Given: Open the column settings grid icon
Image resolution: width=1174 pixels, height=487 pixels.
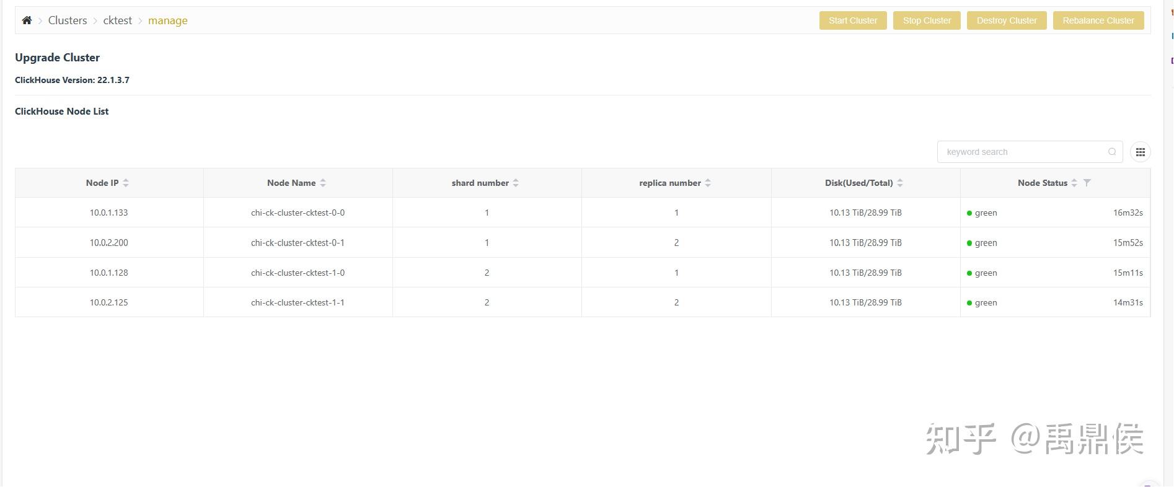Looking at the screenshot, I should 1140,152.
